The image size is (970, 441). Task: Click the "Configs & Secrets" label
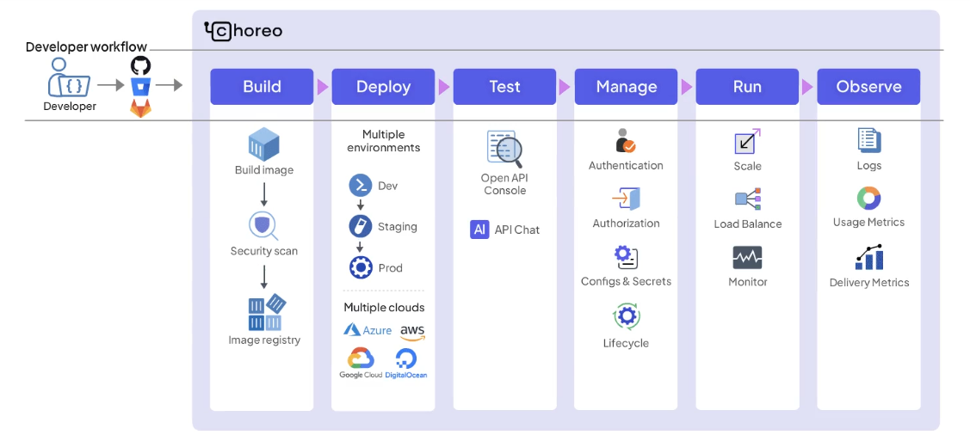point(626,281)
